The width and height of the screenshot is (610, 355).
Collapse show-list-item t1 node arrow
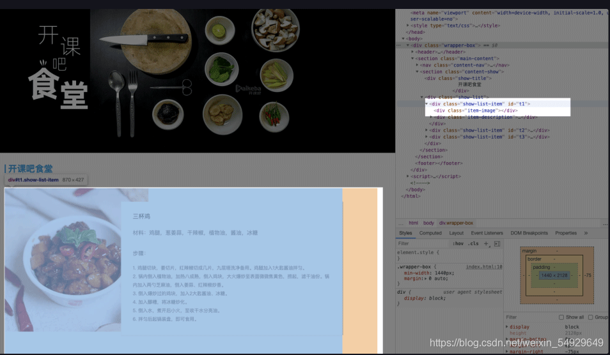point(426,104)
